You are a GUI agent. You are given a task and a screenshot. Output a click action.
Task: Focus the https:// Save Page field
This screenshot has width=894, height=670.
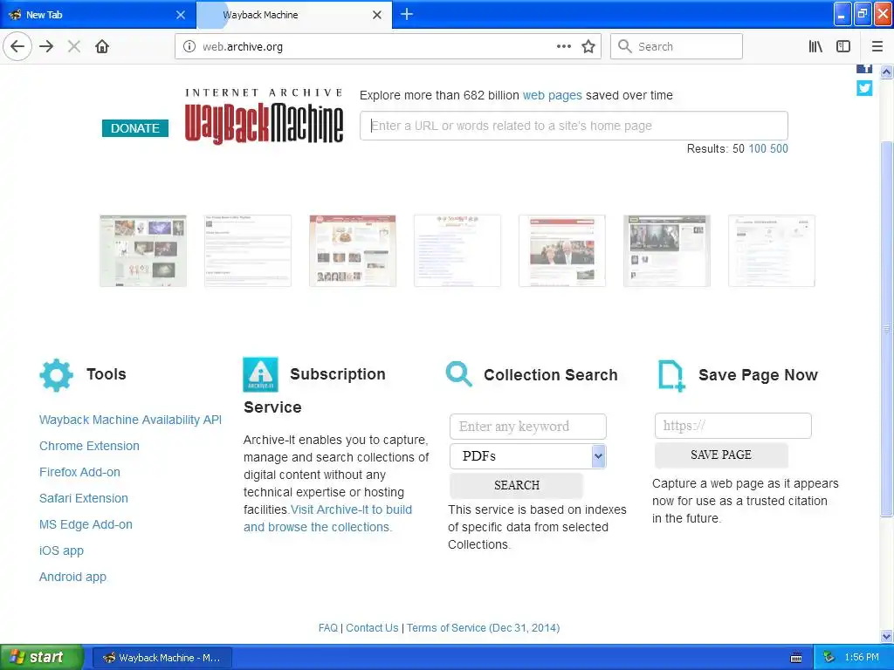(x=732, y=426)
